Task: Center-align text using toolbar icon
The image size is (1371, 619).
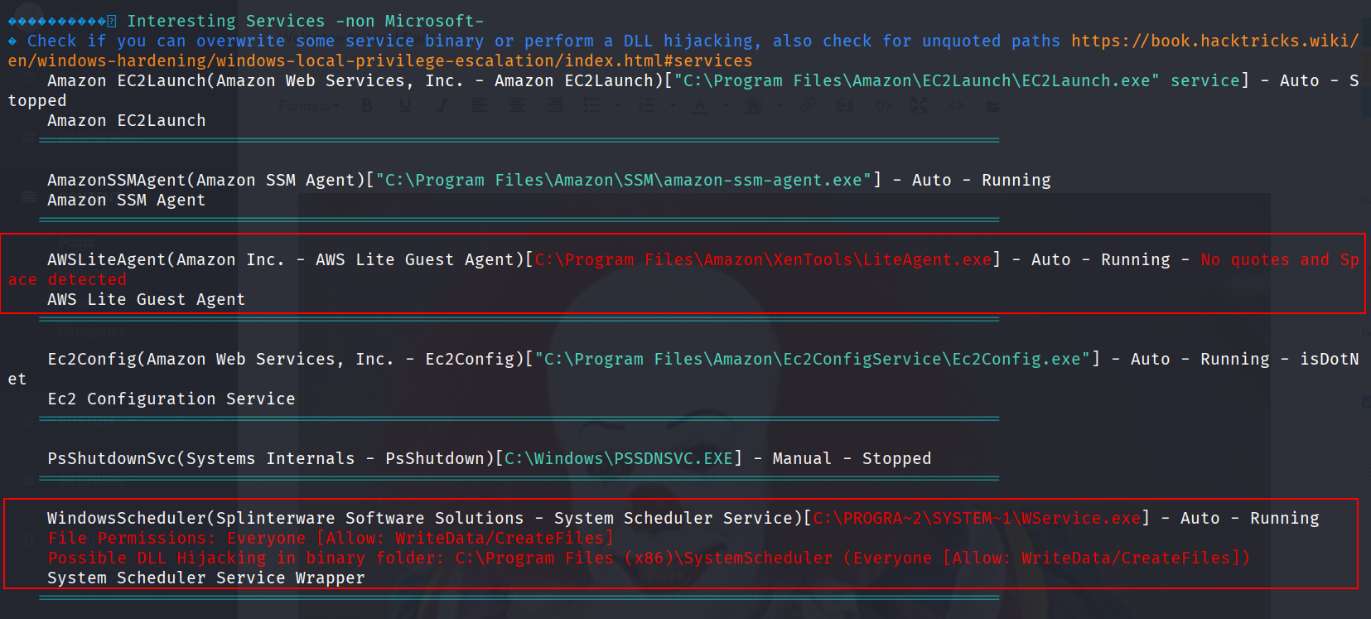Action: click(x=517, y=105)
